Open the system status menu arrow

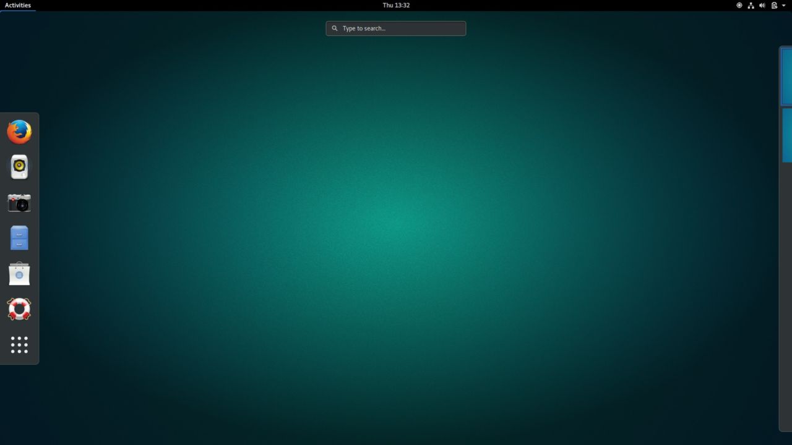click(x=783, y=5)
